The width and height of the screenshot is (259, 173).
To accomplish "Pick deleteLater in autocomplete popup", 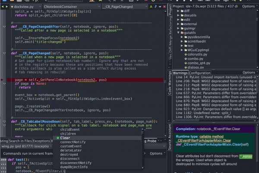I will pos(71,151).
